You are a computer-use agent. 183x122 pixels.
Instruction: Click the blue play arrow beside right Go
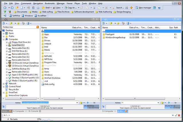[169, 103]
